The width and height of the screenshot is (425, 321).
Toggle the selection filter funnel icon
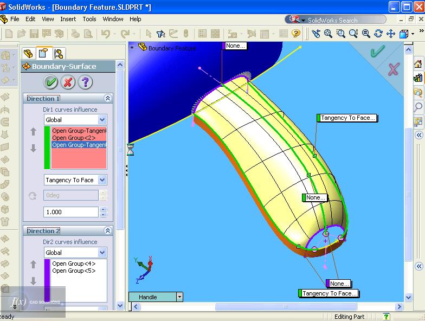pos(160,34)
